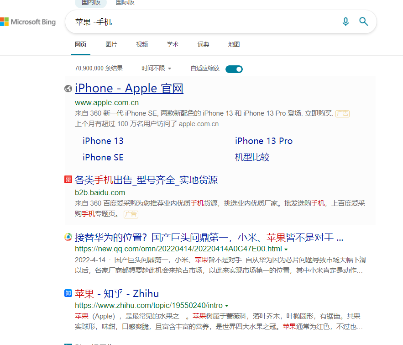Image resolution: width=403 pixels, height=345 pixels.
Task: Select the 视频 search tab
Action: pos(142,44)
